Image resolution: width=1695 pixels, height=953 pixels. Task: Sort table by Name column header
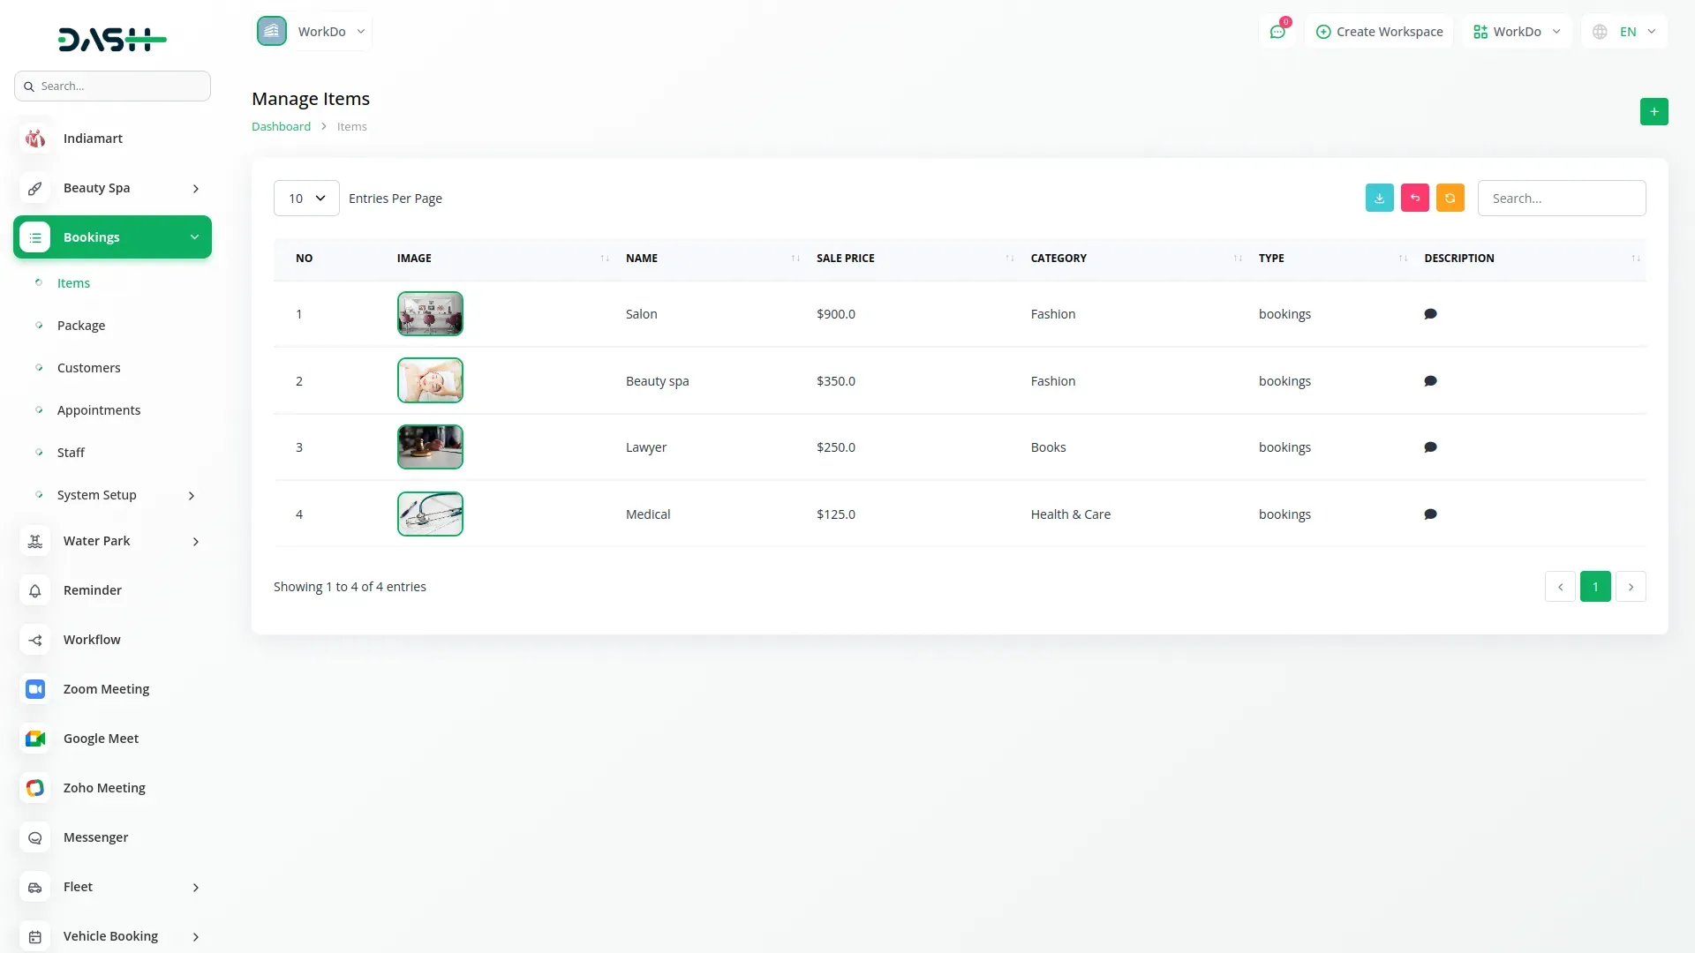click(642, 259)
